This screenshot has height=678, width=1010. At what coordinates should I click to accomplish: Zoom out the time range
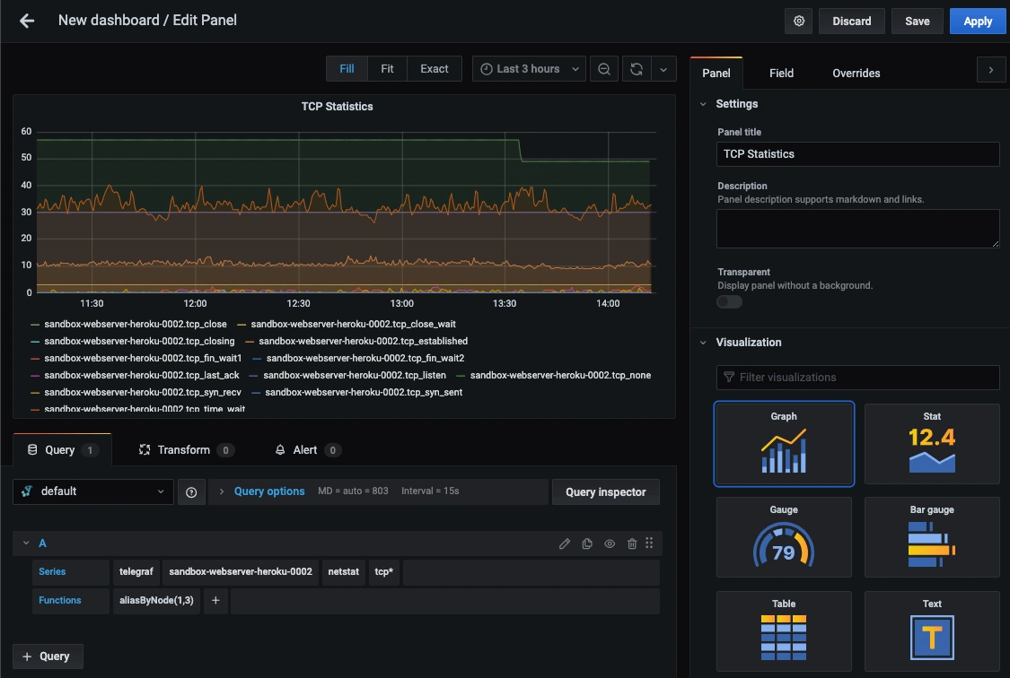(604, 69)
